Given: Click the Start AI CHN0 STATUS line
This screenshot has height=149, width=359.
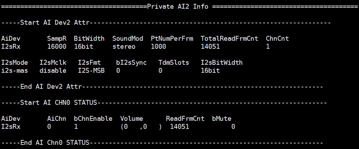Looking at the screenshot, I should tap(59, 103).
